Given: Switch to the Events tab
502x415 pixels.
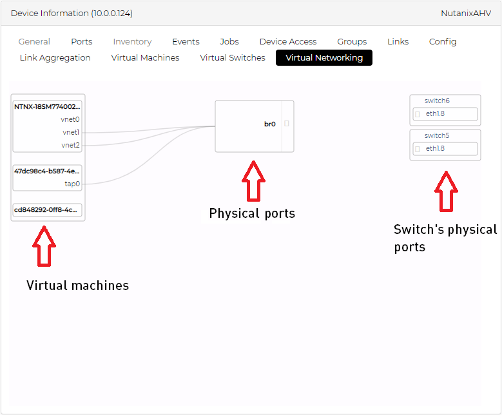Looking at the screenshot, I should coord(186,41).
